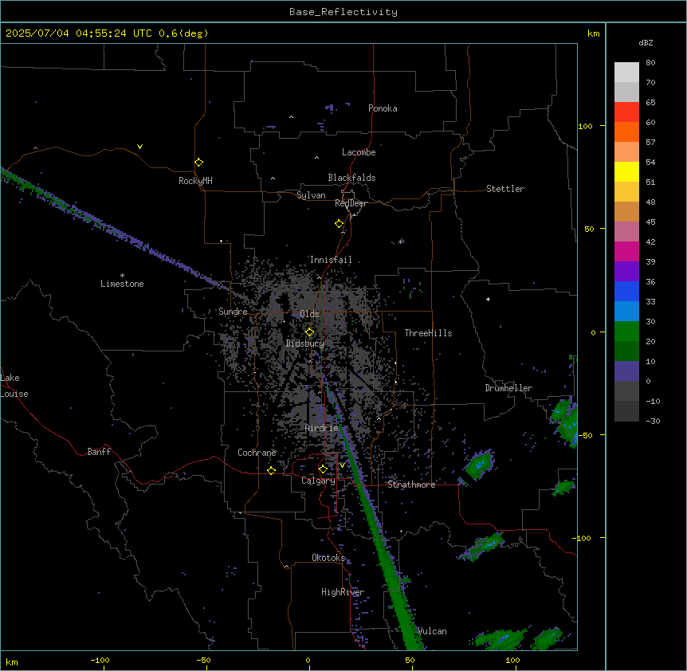Screen dimensions: 687x671
Task: Select the magenta 39-42 dBZ legend color
Action: (626, 251)
